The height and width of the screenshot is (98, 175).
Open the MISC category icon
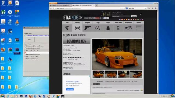(128, 28)
